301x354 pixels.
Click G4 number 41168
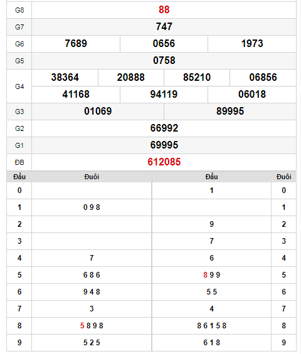(x=76, y=95)
